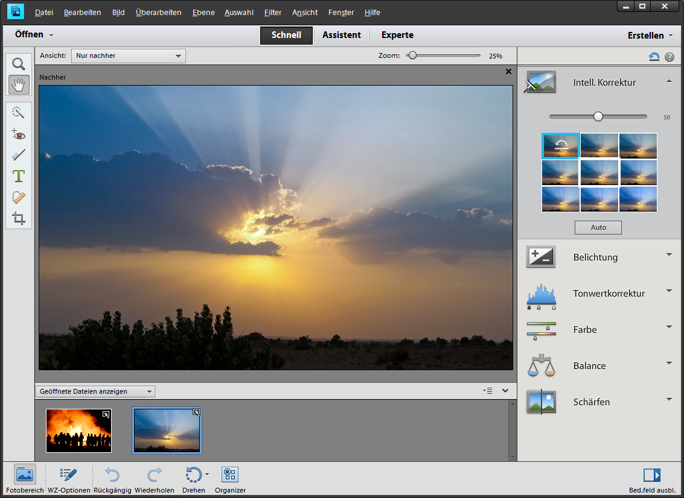The width and height of the screenshot is (684, 498).
Task: Click the Rückgängig undo button
Action: pyautogui.click(x=112, y=479)
